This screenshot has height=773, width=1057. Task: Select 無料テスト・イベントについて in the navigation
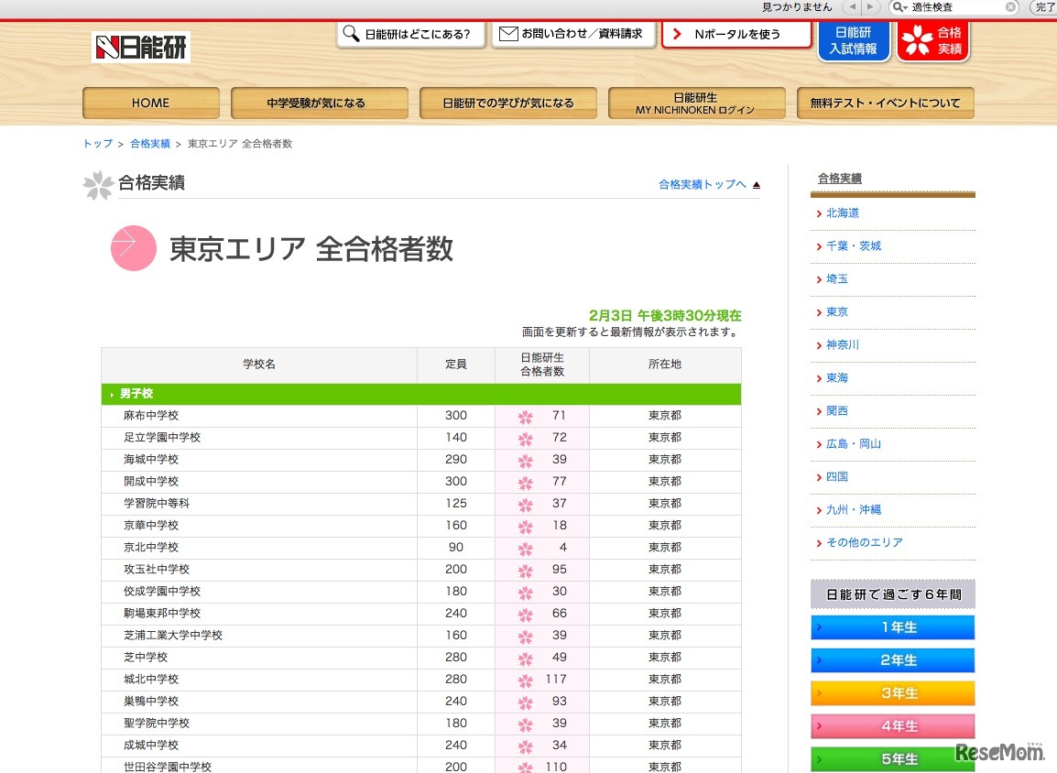[x=885, y=103]
